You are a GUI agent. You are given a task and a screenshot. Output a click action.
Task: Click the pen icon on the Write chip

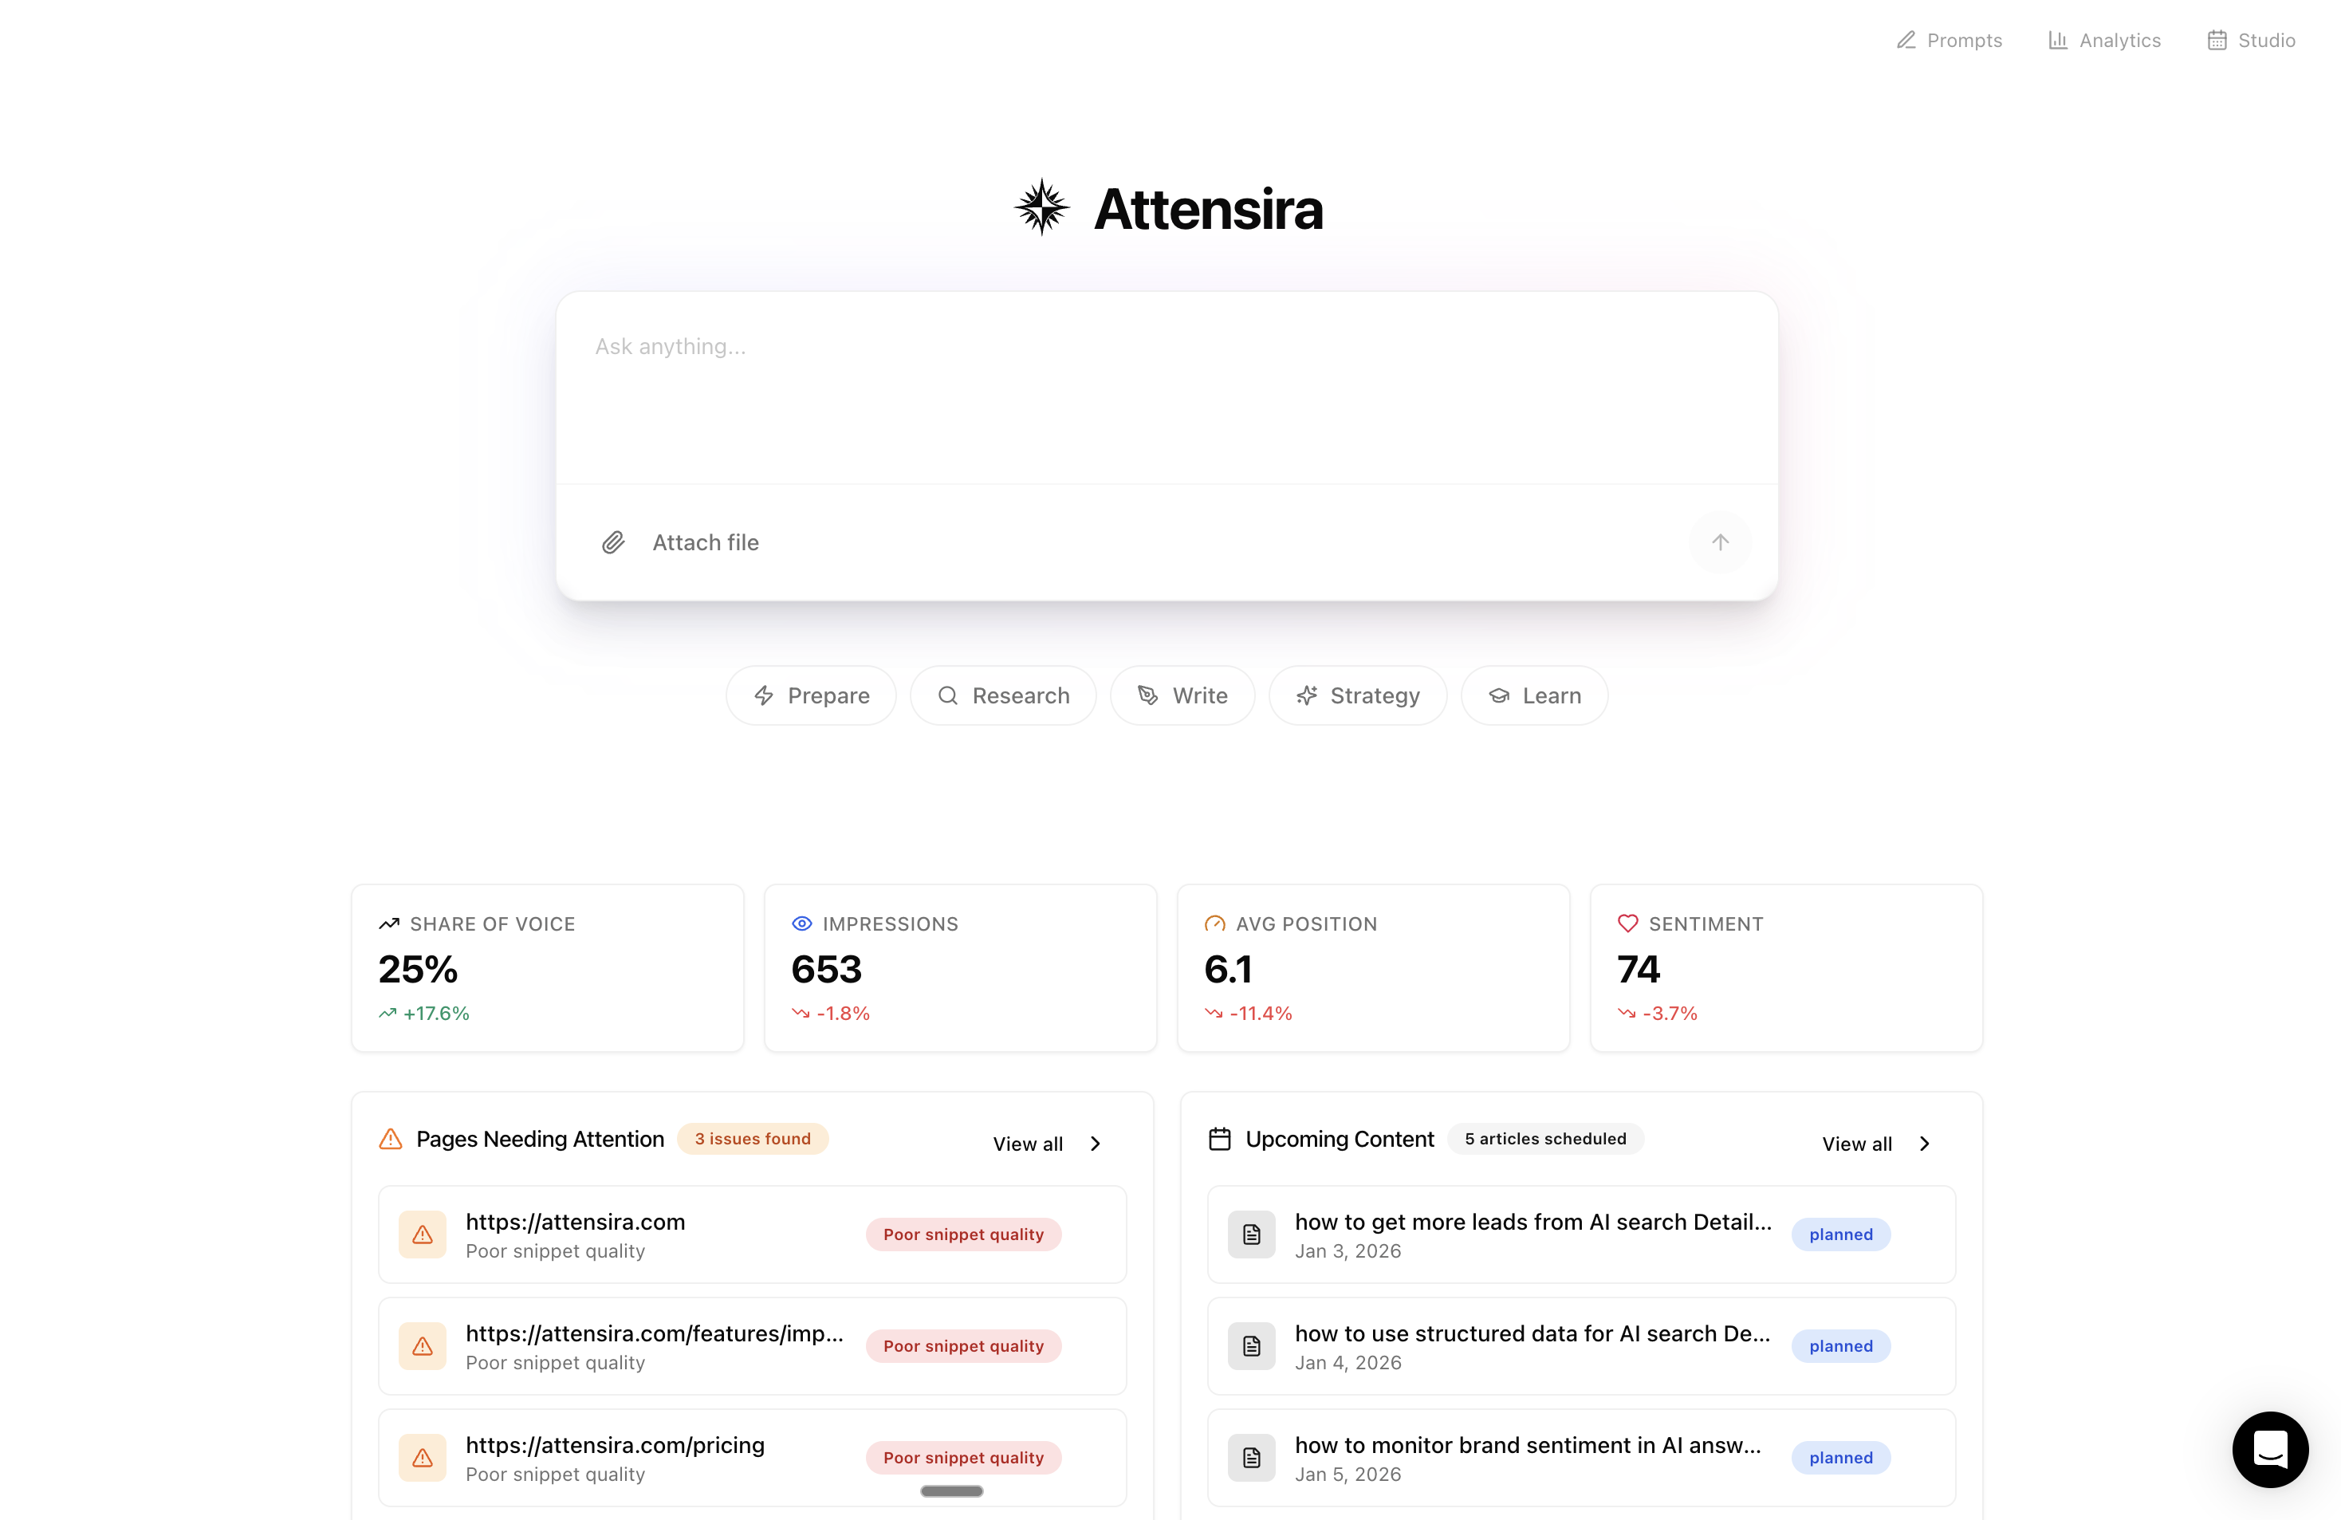pos(1148,695)
